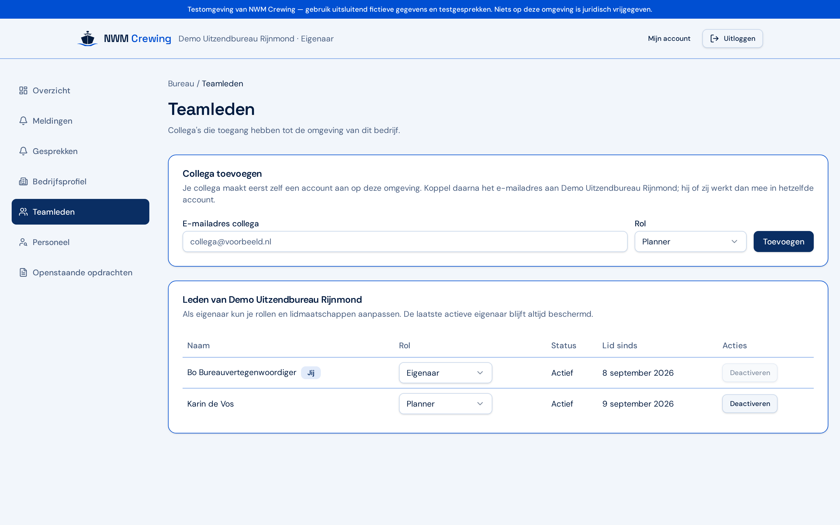
Task: Click the Naam column header
Action: click(199, 346)
